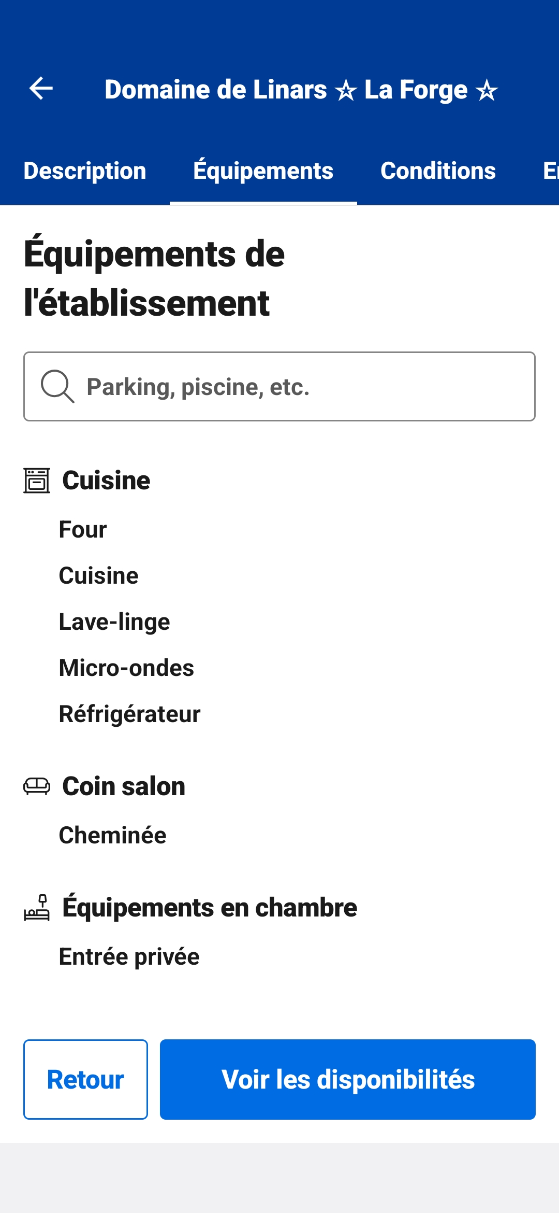Open the partially visible tab after Conditions
The width and height of the screenshot is (559, 1213).
[550, 171]
